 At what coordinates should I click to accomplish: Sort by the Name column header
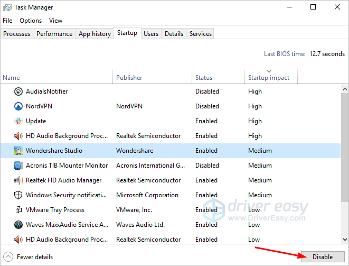click(x=56, y=77)
